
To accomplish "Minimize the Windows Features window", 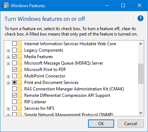I will (x=107, y=5).
